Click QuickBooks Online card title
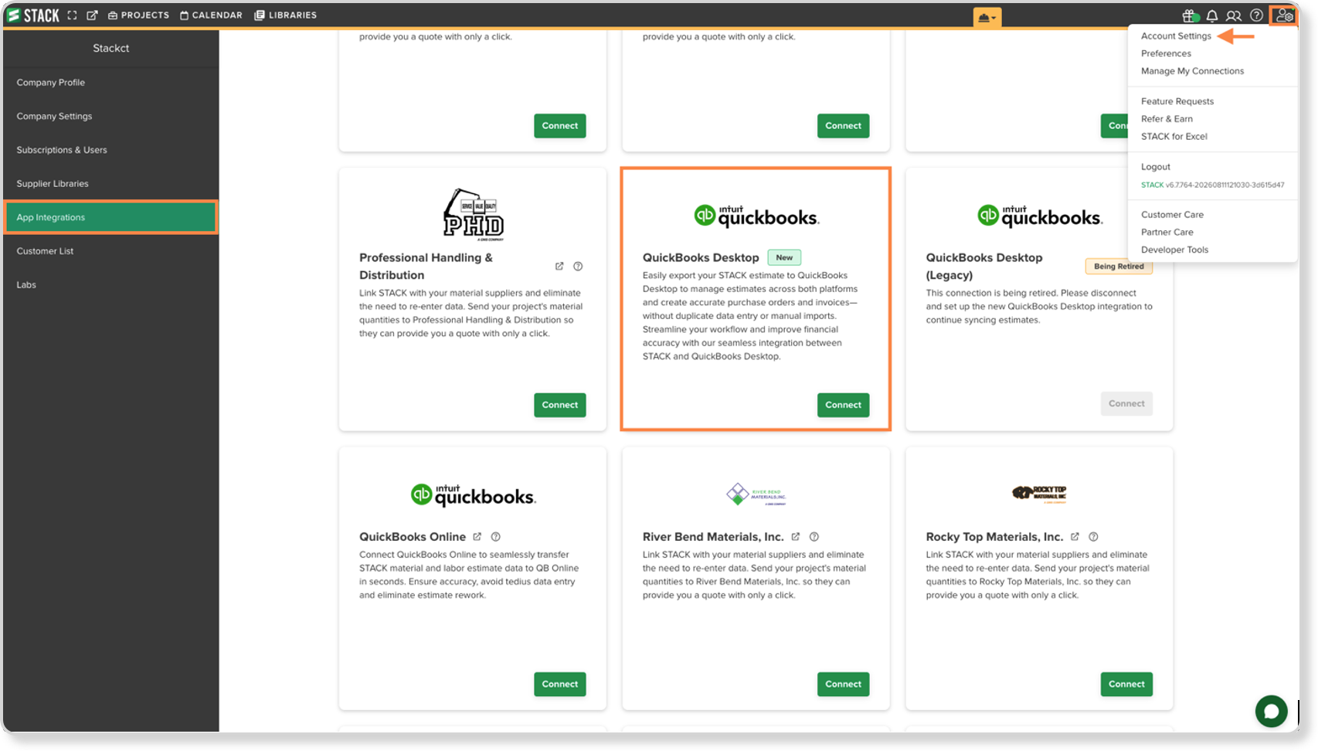 413,537
